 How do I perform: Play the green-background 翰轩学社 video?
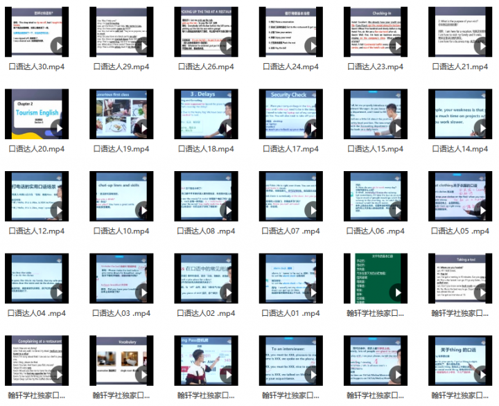[396, 292]
